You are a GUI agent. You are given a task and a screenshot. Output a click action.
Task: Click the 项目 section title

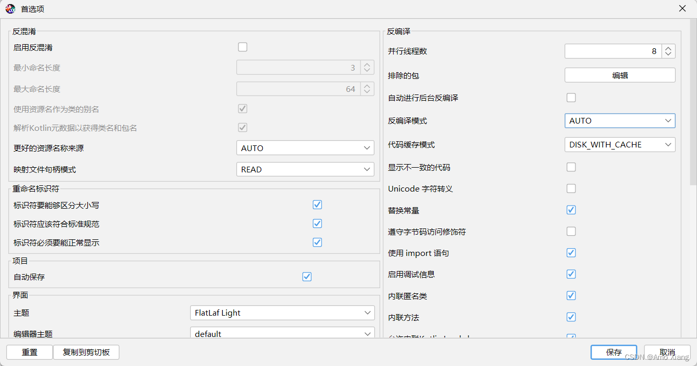coord(20,261)
